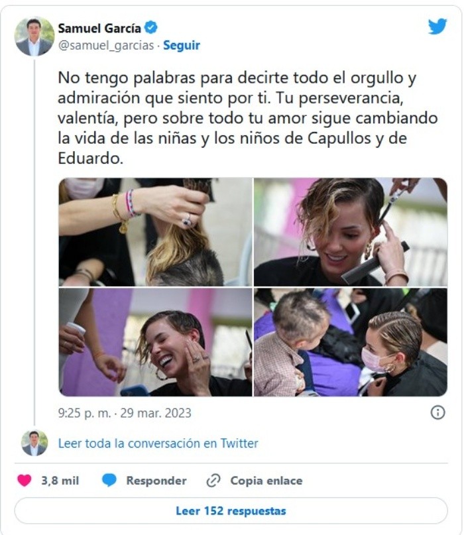Click the Leer 152 respuestas button
464x535 pixels.
[x=231, y=510]
